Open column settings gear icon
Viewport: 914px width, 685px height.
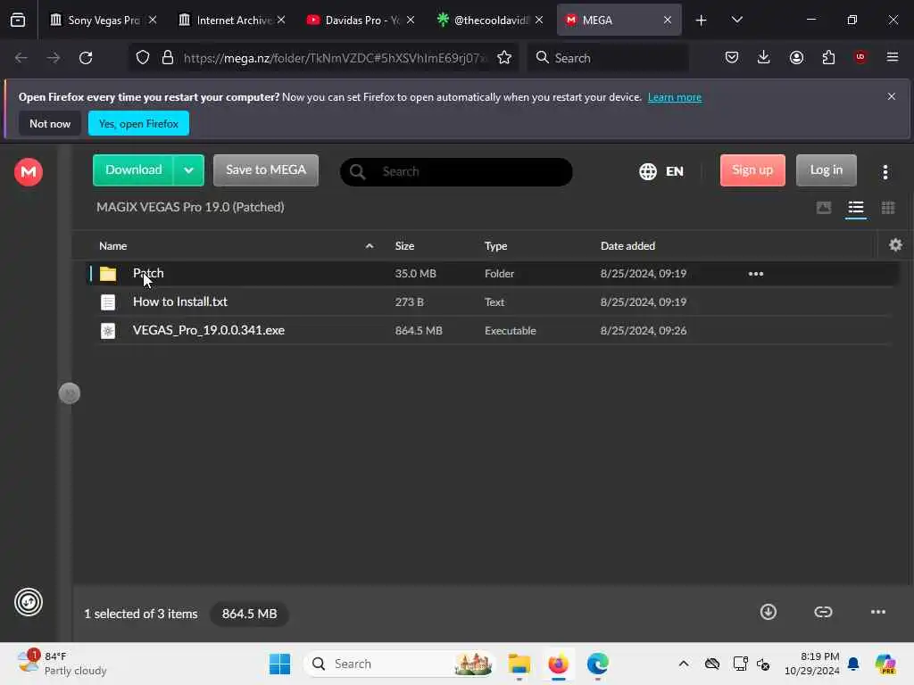[895, 245]
